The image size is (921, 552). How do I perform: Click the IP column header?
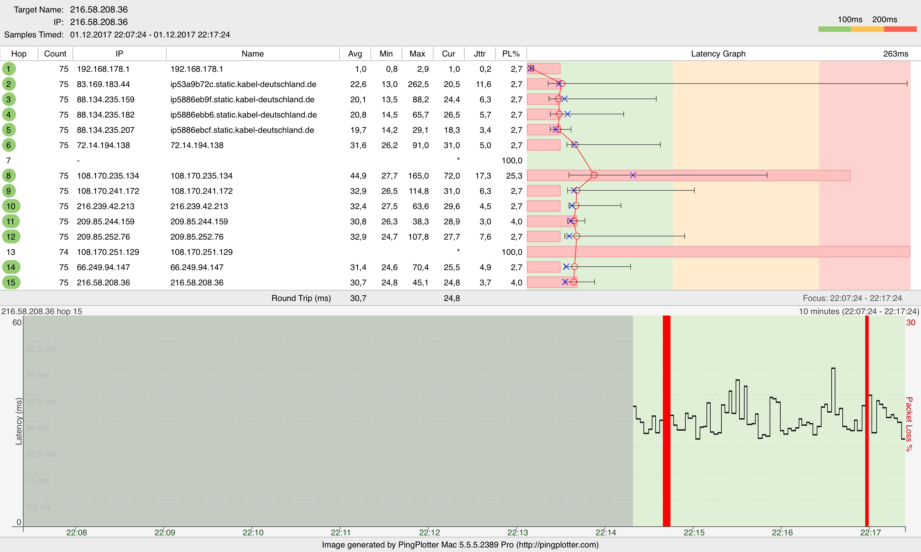click(119, 53)
